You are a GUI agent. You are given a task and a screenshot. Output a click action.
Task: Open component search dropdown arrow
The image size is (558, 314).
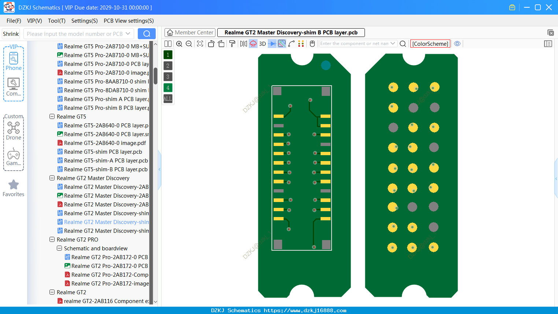pos(393,44)
